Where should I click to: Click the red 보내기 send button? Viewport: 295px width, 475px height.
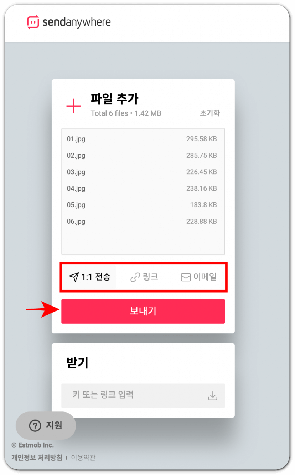click(x=143, y=312)
